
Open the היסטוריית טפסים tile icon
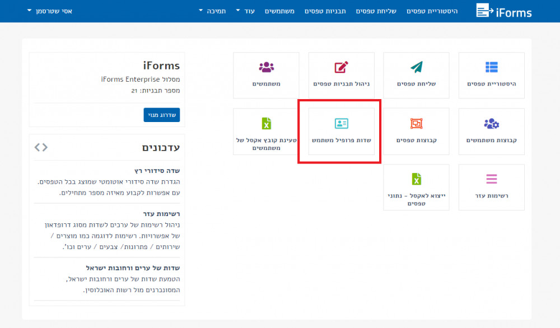(492, 67)
